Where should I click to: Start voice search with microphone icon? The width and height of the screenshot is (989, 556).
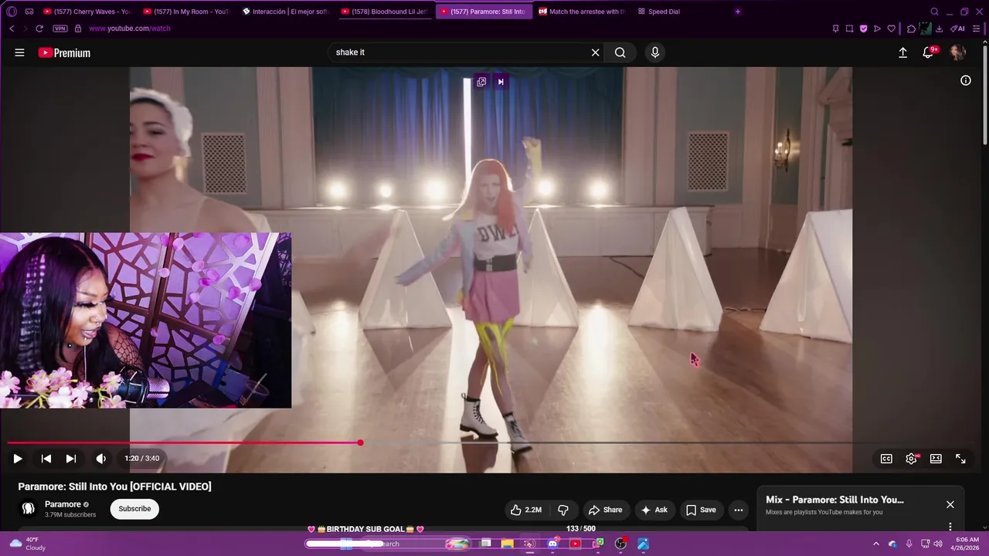(655, 53)
